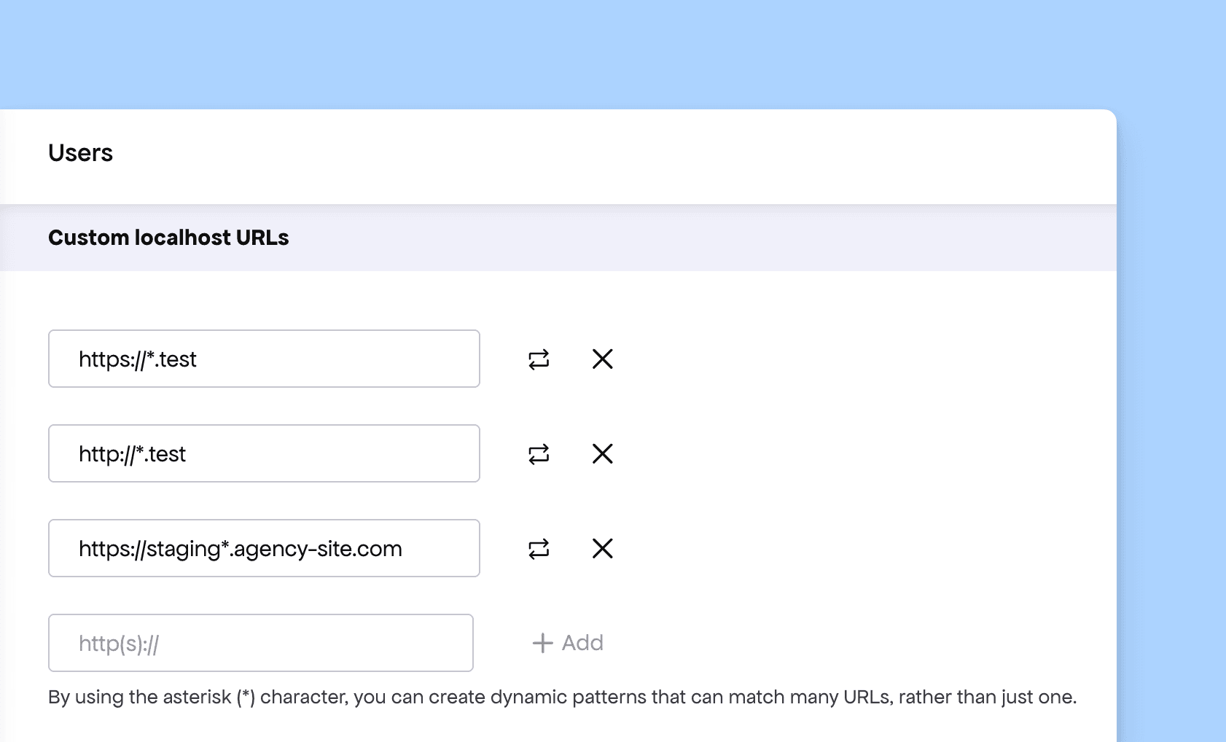
Task: Click the '.test' text in first URL field
Action: [176, 359]
